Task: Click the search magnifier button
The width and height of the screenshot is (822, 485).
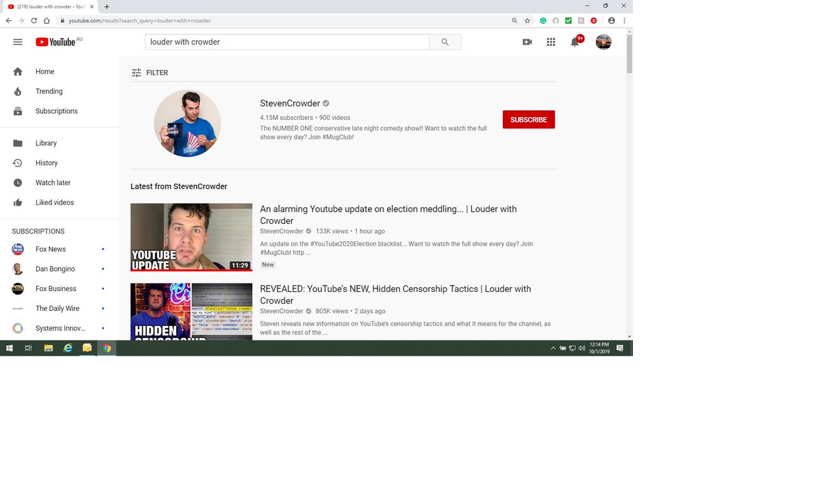Action: (445, 42)
